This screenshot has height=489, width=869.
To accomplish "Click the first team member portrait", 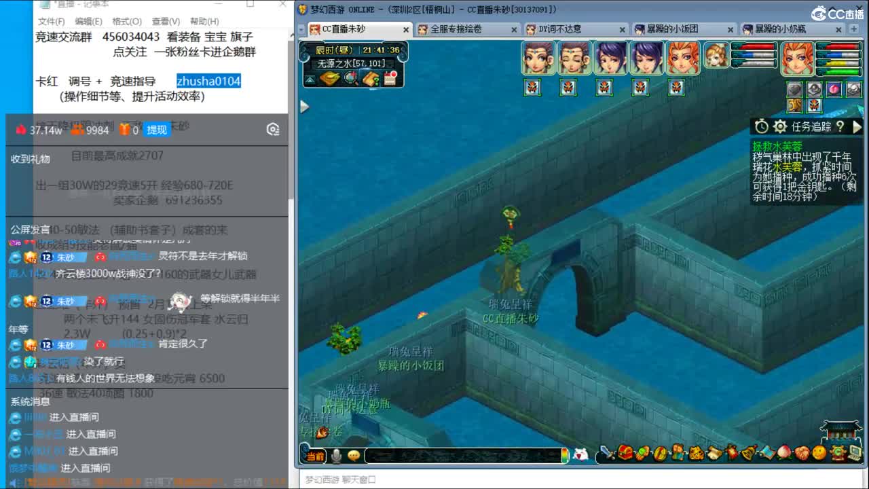I will 538,58.
